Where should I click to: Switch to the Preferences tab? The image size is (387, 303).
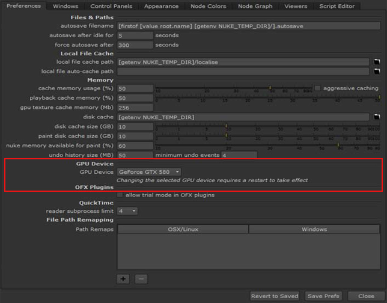23,6
